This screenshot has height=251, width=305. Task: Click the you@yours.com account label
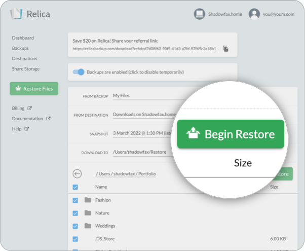(279, 14)
